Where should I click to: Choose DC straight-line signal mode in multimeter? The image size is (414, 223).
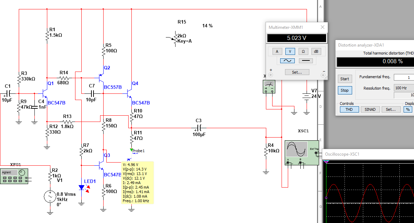[x=306, y=61]
